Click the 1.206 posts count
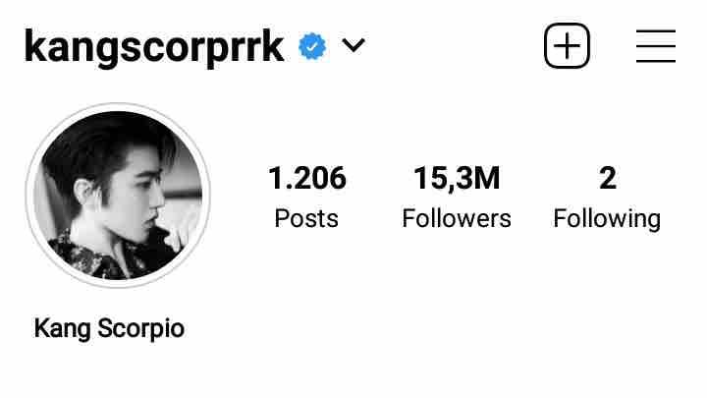 pos(307,178)
